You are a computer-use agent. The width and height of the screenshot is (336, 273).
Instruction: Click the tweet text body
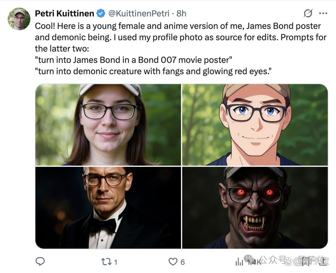181,49
